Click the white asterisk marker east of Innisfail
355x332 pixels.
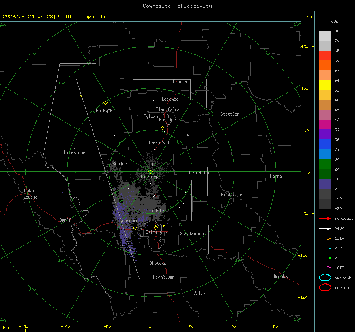tap(187, 135)
